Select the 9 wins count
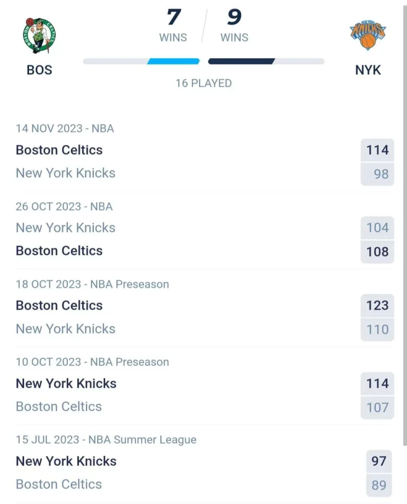 234,18
